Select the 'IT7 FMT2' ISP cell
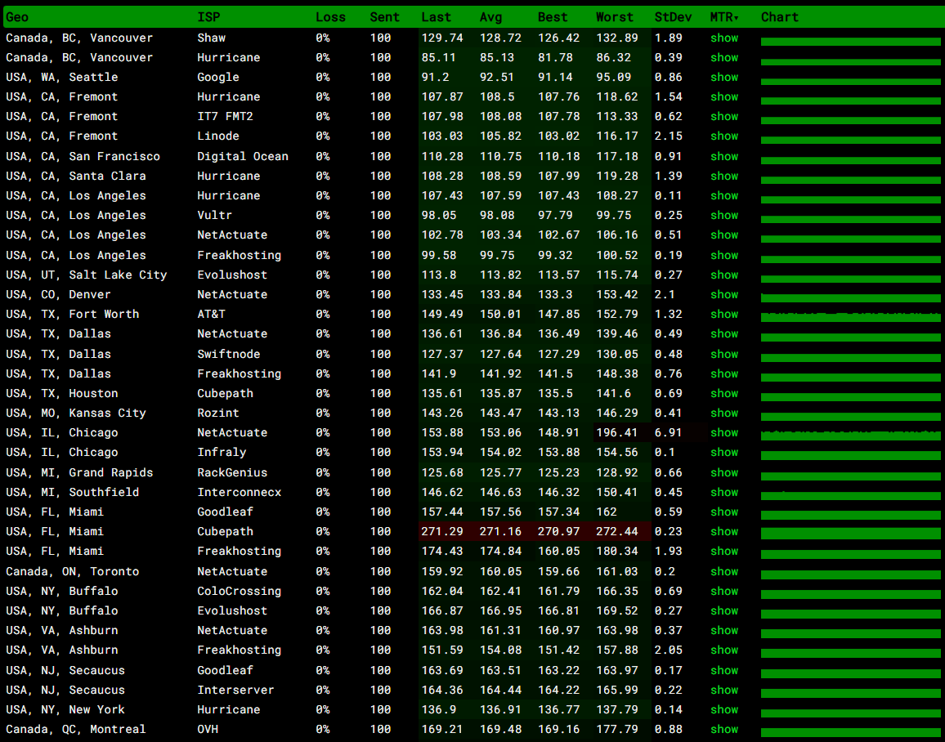Image resolution: width=945 pixels, height=742 pixels. pyautogui.click(x=225, y=117)
